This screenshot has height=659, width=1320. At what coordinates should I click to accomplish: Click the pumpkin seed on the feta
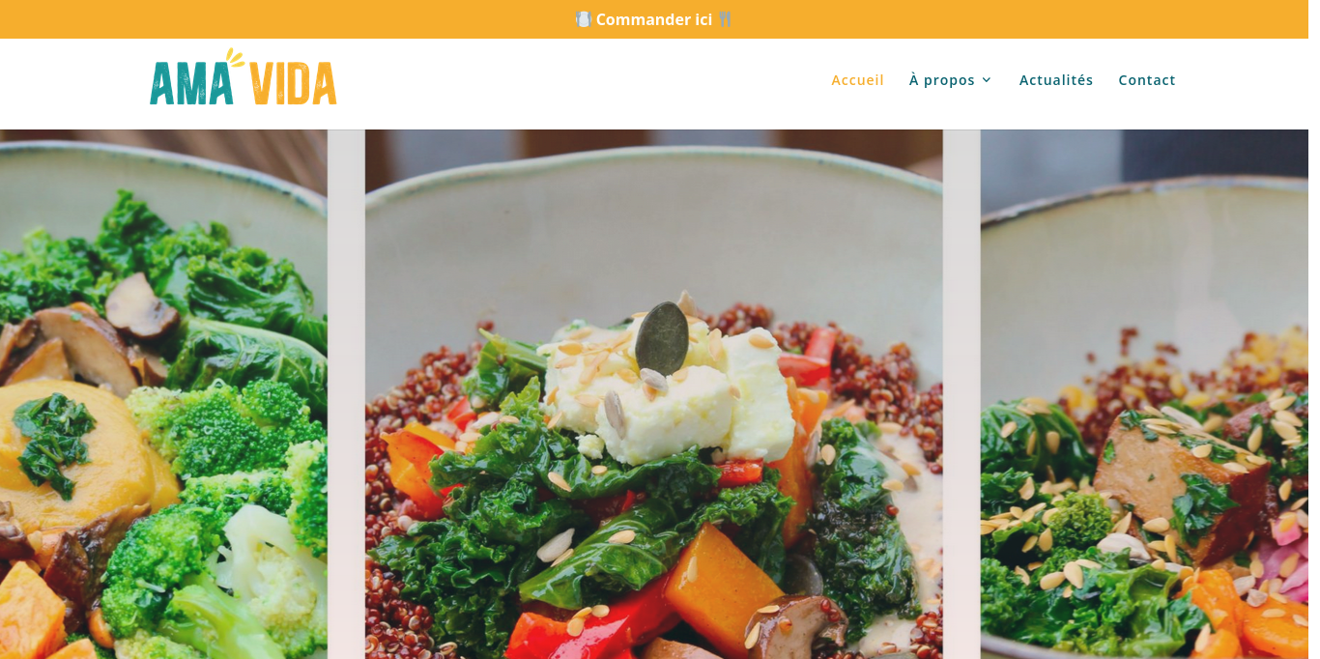tap(662, 338)
